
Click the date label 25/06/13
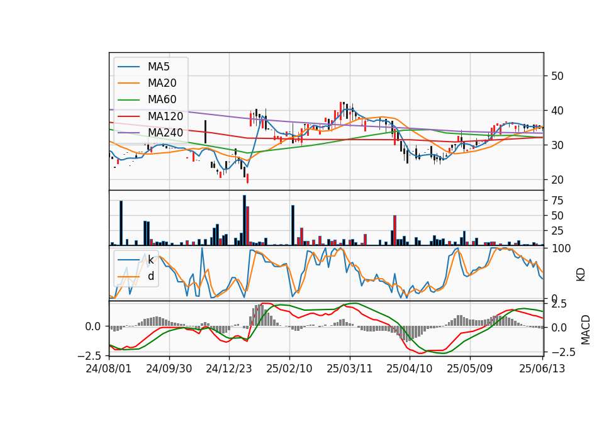pyautogui.click(x=542, y=369)
